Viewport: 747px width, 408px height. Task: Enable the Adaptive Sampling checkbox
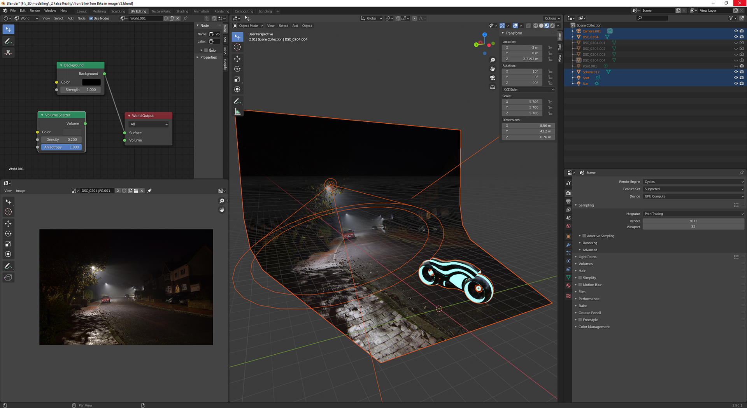pyautogui.click(x=584, y=236)
